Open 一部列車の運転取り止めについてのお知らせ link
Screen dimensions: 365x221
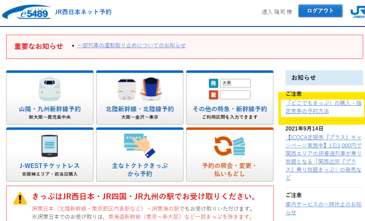click(131, 45)
